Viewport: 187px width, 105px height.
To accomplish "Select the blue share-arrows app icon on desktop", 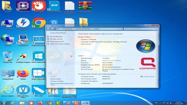I will click(x=54, y=22).
